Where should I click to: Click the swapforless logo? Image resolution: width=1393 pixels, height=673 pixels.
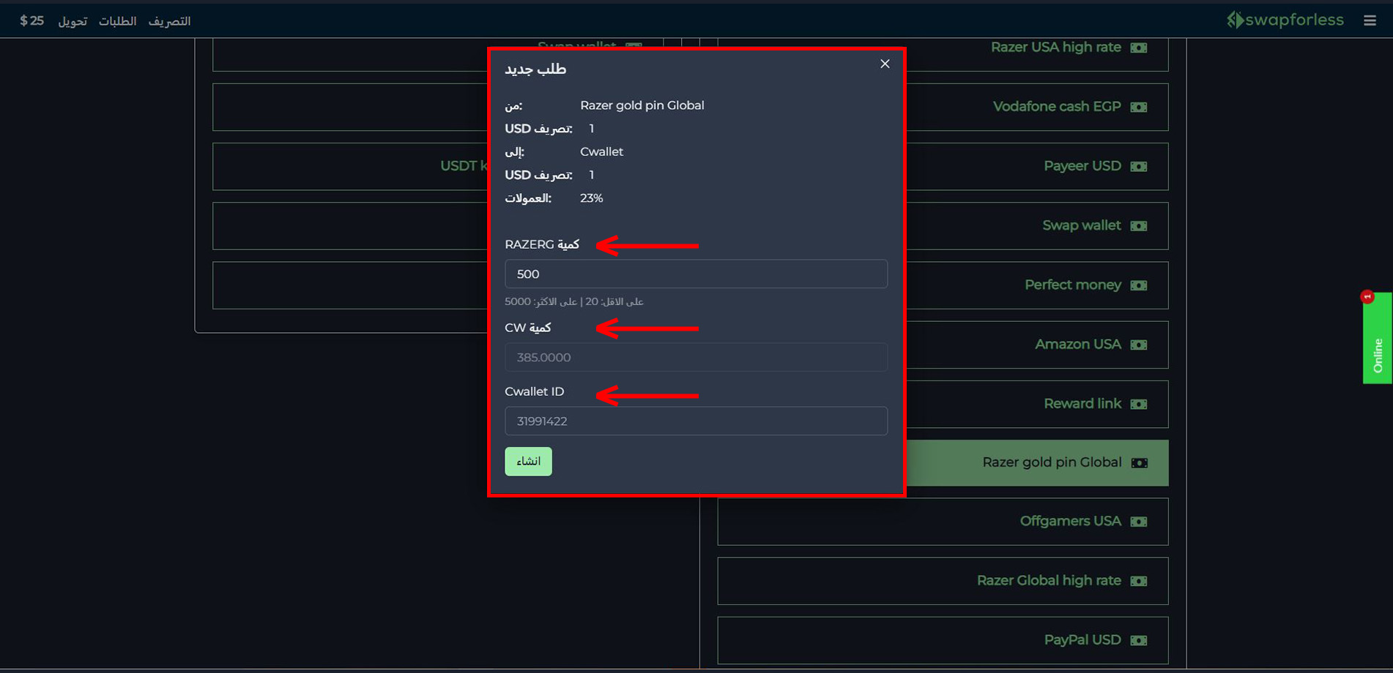coord(1285,20)
